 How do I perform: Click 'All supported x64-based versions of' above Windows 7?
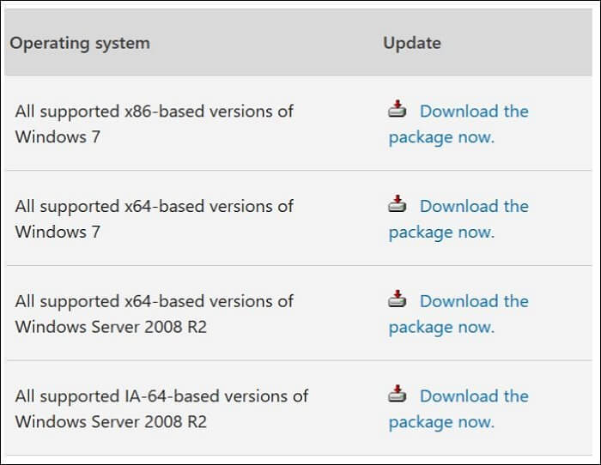click(155, 207)
